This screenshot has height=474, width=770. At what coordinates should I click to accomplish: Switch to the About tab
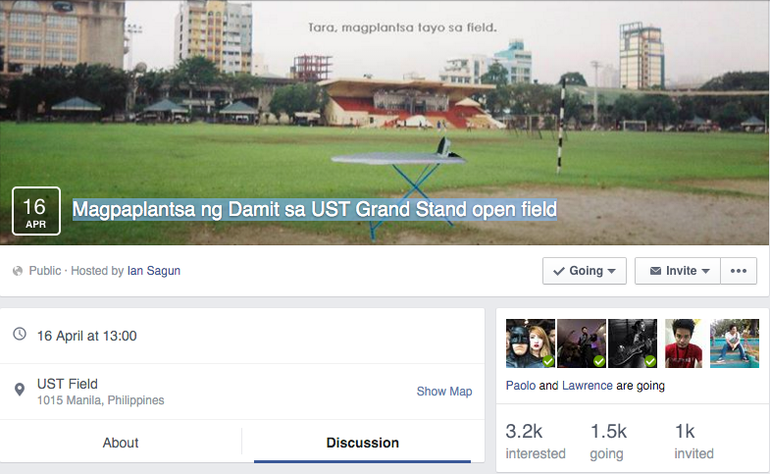(x=121, y=443)
